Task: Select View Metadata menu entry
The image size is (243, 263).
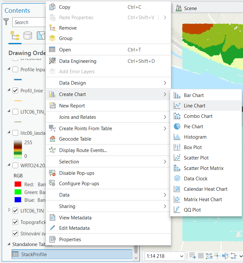Action: tap(75, 218)
